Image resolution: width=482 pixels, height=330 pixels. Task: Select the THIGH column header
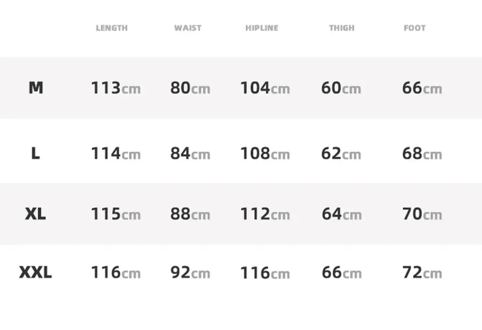tap(342, 28)
